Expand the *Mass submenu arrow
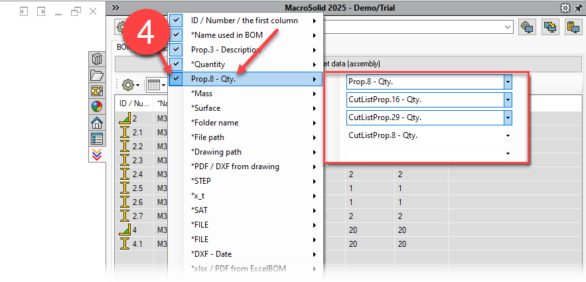The height and width of the screenshot is (282, 586). point(315,94)
